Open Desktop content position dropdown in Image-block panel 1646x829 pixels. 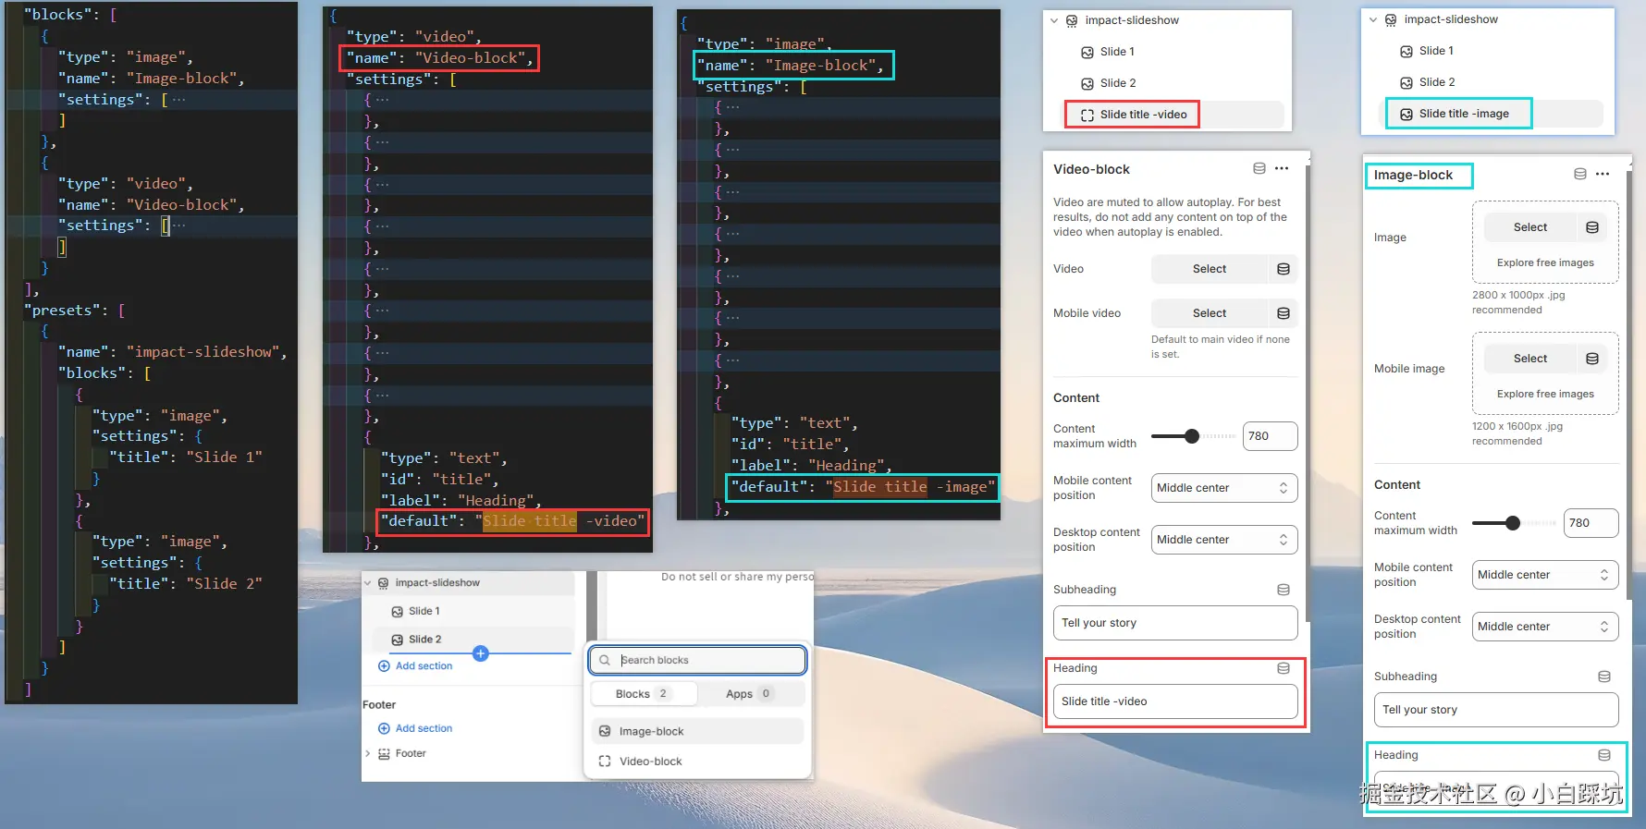point(1545,627)
